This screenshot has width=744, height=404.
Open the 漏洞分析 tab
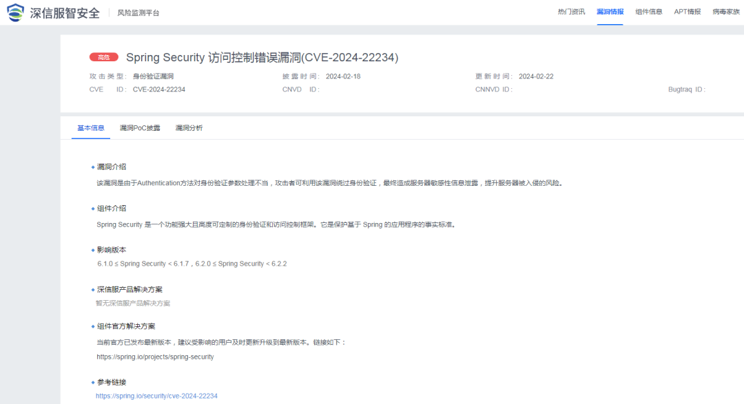[189, 128]
